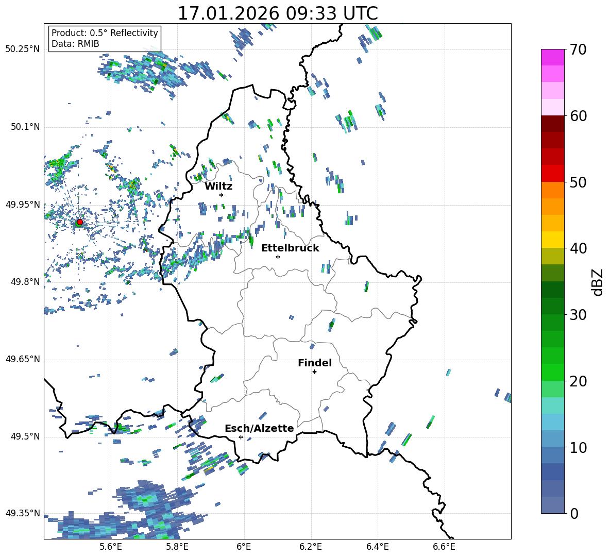Click the cross marker below Wiltz
Viewport: 610px width, 557px height.
(x=221, y=195)
